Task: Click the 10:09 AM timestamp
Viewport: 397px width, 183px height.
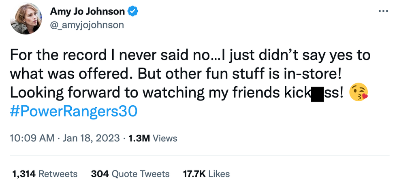Action: click(x=31, y=138)
